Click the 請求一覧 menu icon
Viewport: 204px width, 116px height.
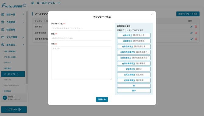[3, 14]
